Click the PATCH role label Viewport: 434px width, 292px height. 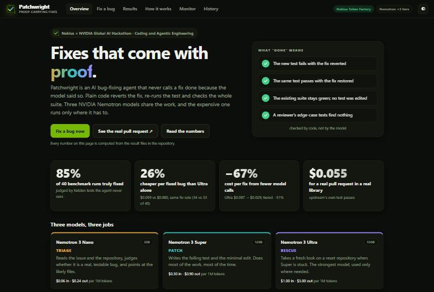point(175,250)
